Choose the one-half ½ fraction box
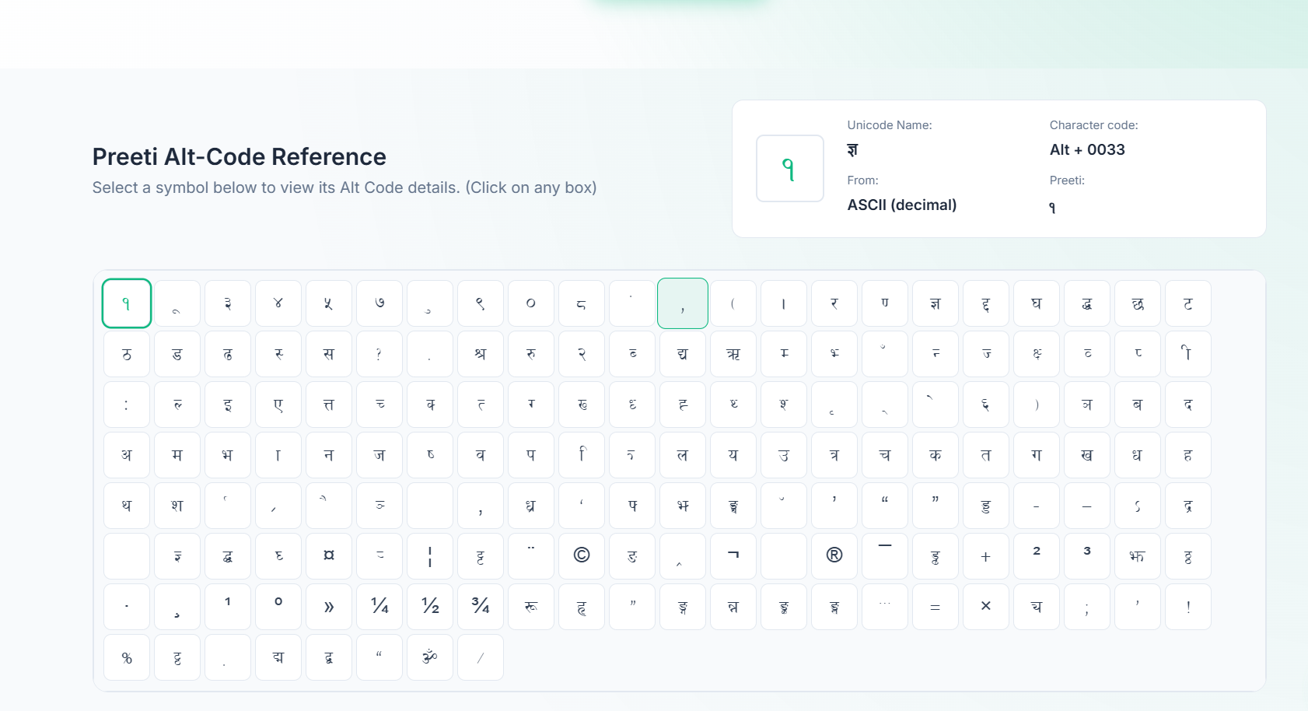Screen dimensions: 1308x711 [x=430, y=606]
